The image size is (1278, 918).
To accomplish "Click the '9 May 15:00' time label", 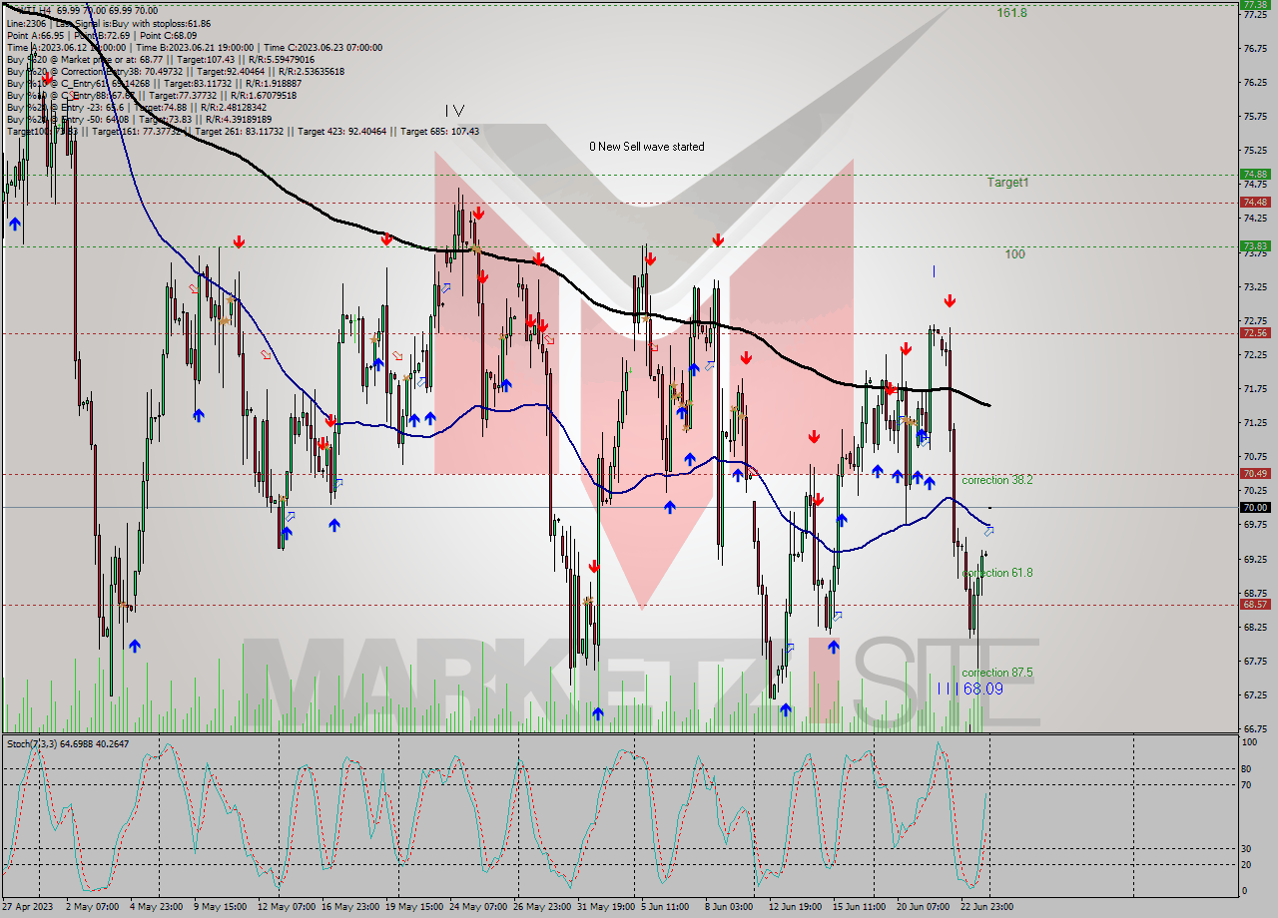I will click(x=221, y=907).
